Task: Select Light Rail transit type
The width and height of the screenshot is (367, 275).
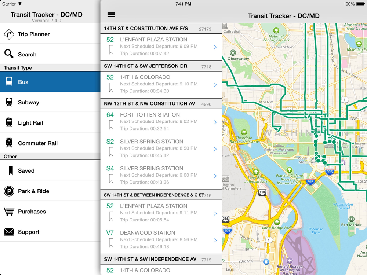Action: point(50,122)
